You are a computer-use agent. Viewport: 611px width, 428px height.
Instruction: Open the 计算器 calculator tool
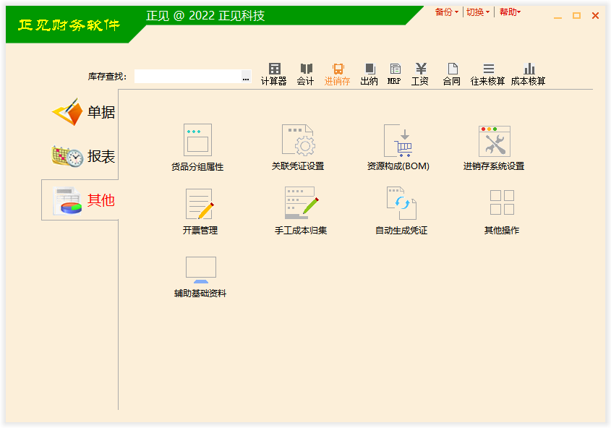(274, 74)
